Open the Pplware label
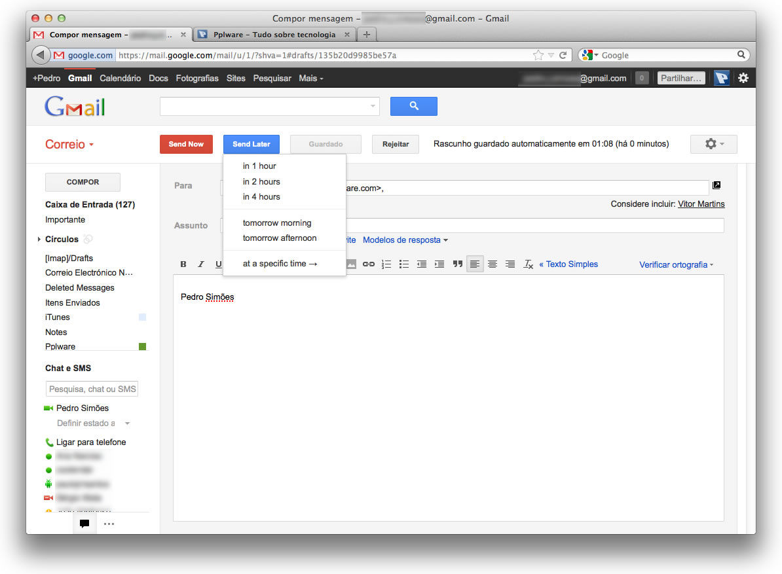The width and height of the screenshot is (782, 574). pos(60,346)
